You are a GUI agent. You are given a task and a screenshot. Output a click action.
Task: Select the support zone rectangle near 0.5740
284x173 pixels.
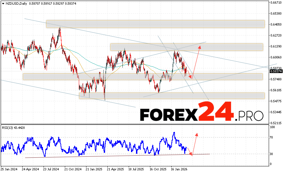pyautogui.click(x=142, y=77)
